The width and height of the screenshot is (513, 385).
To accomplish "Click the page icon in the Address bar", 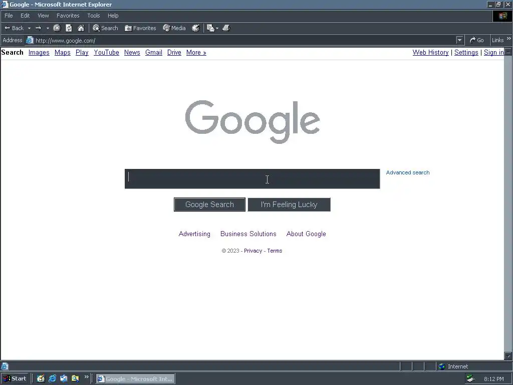I will (30, 40).
